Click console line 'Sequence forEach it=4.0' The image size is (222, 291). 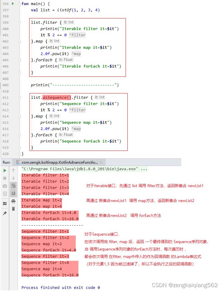pyautogui.click(x=49, y=250)
